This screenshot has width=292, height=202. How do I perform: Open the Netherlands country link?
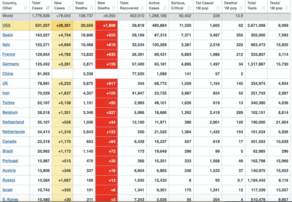tap(13, 132)
